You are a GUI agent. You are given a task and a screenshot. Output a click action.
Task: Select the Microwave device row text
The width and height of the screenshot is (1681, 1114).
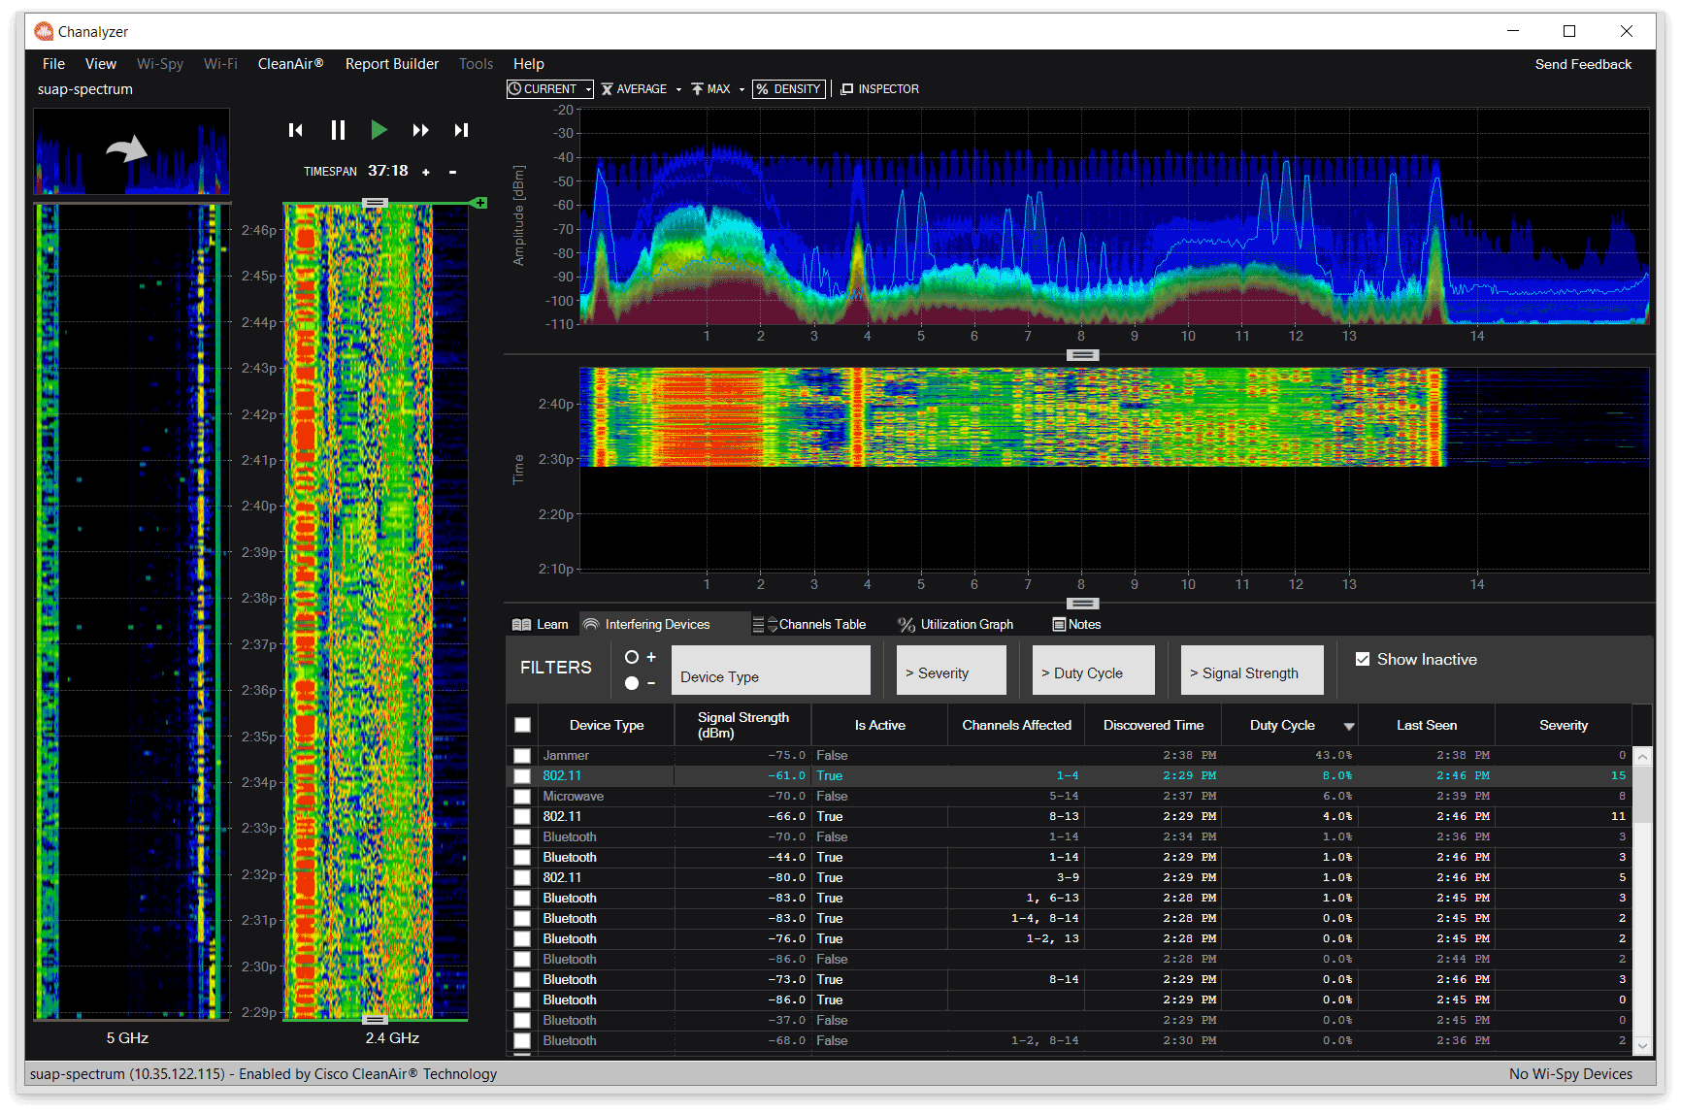click(574, 797)
